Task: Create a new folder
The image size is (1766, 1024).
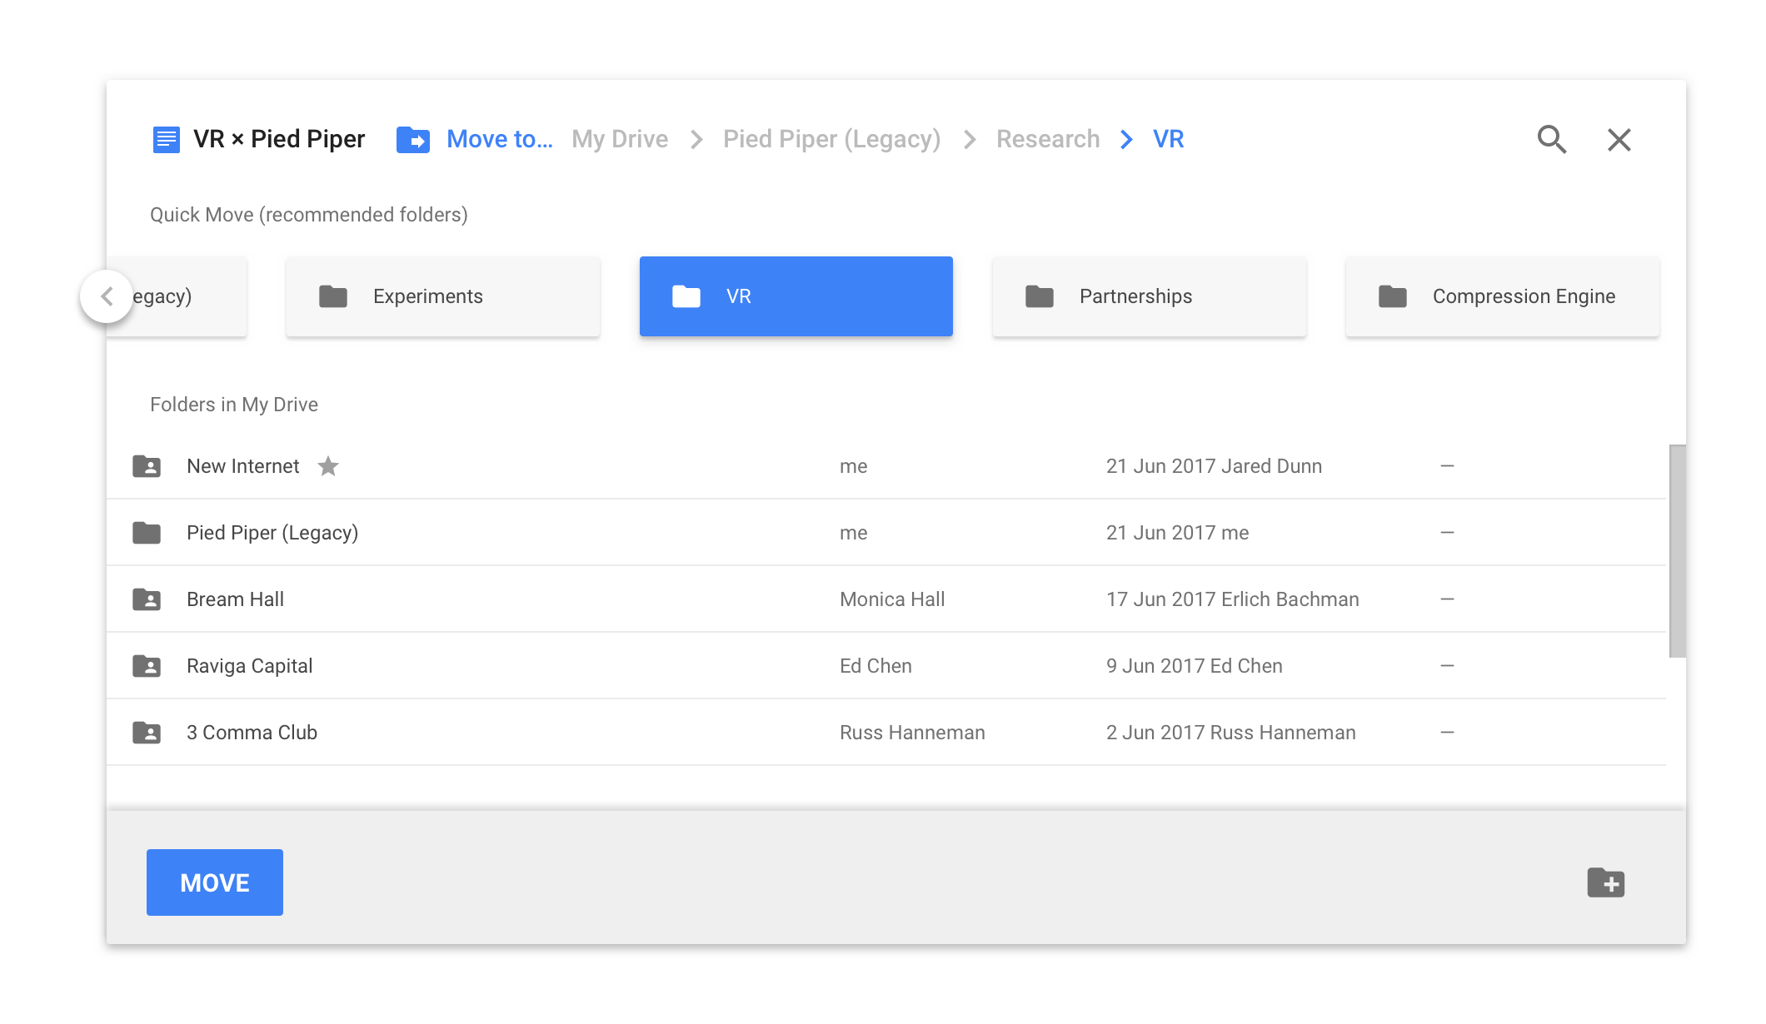Action: click(1607, 882)
